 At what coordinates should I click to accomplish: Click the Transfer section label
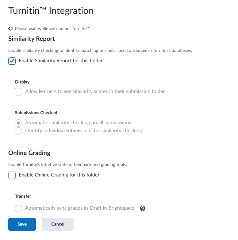tap(23, 196)
